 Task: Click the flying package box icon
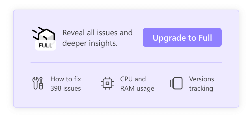click(46, 36)
